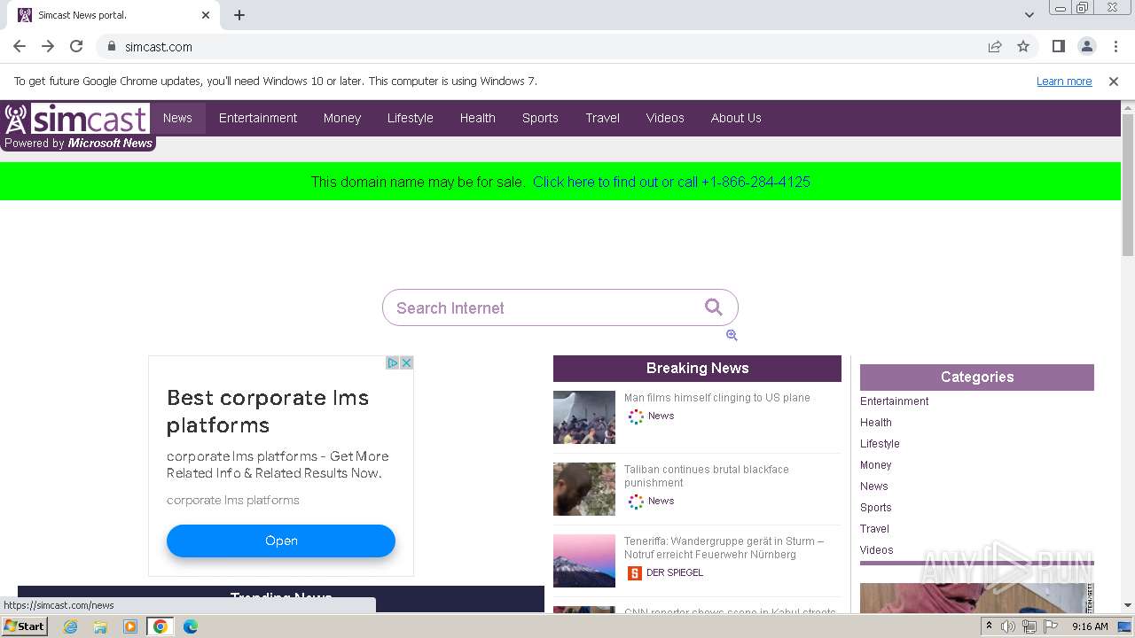Screen dimensions: 1135x638
Task: Click the small zoom icon below search
Action: [x=732, y=335]
